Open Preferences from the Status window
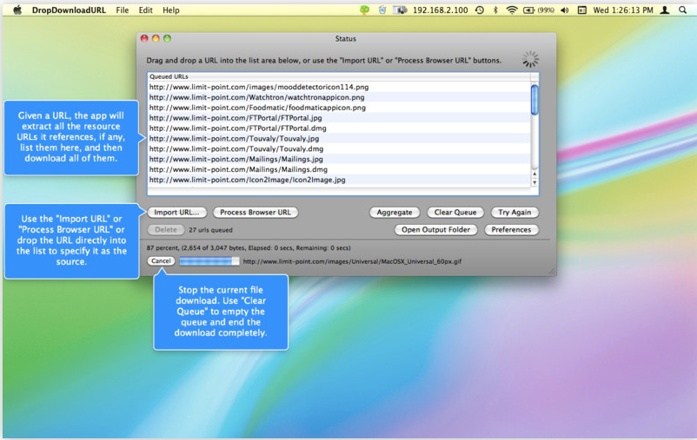The height and width of the screenshot is (440, 697). pos(511,229)
